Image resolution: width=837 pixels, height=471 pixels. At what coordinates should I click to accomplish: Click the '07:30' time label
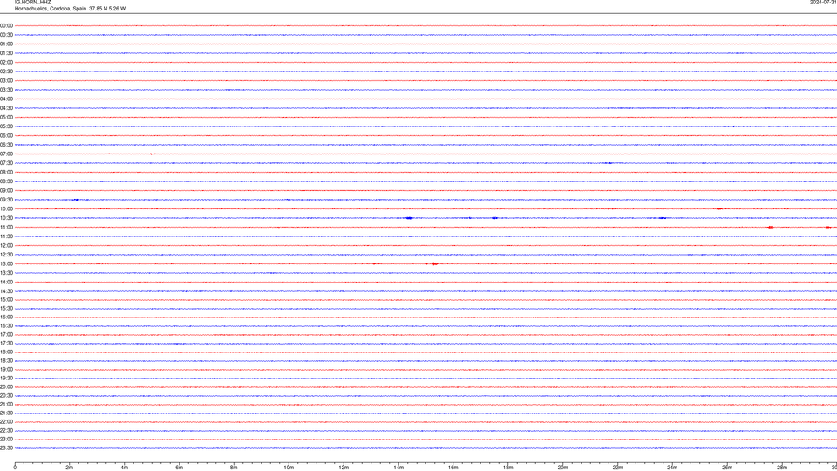(6, 163)
